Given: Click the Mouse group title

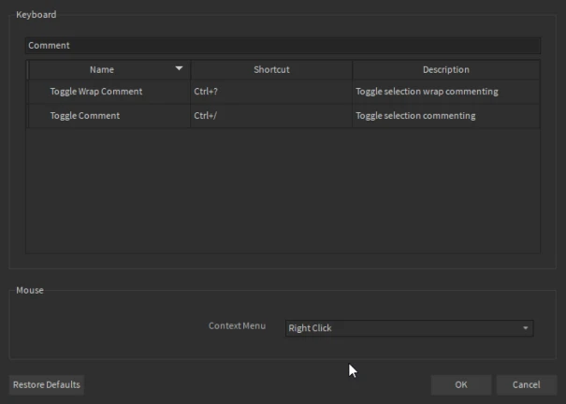Looking at the screenshot, I should [30, 290].
